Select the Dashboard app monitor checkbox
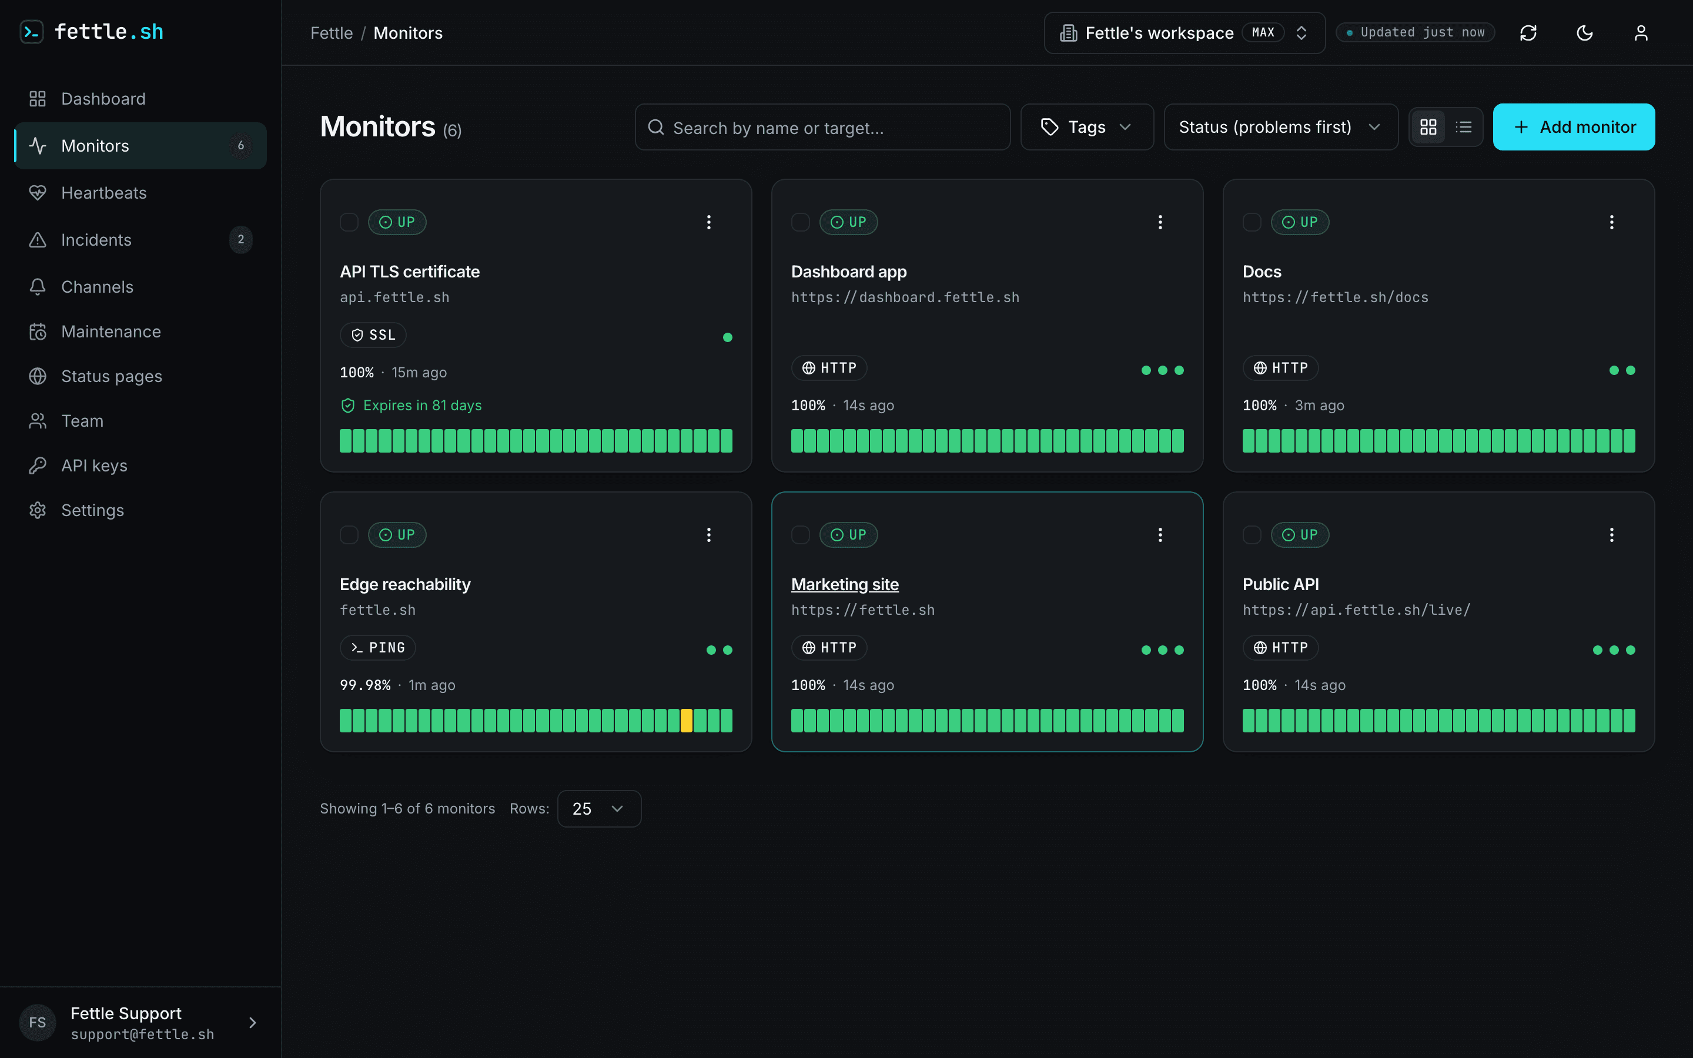This screenshot has width=1693, height=1058. point(800,223)
